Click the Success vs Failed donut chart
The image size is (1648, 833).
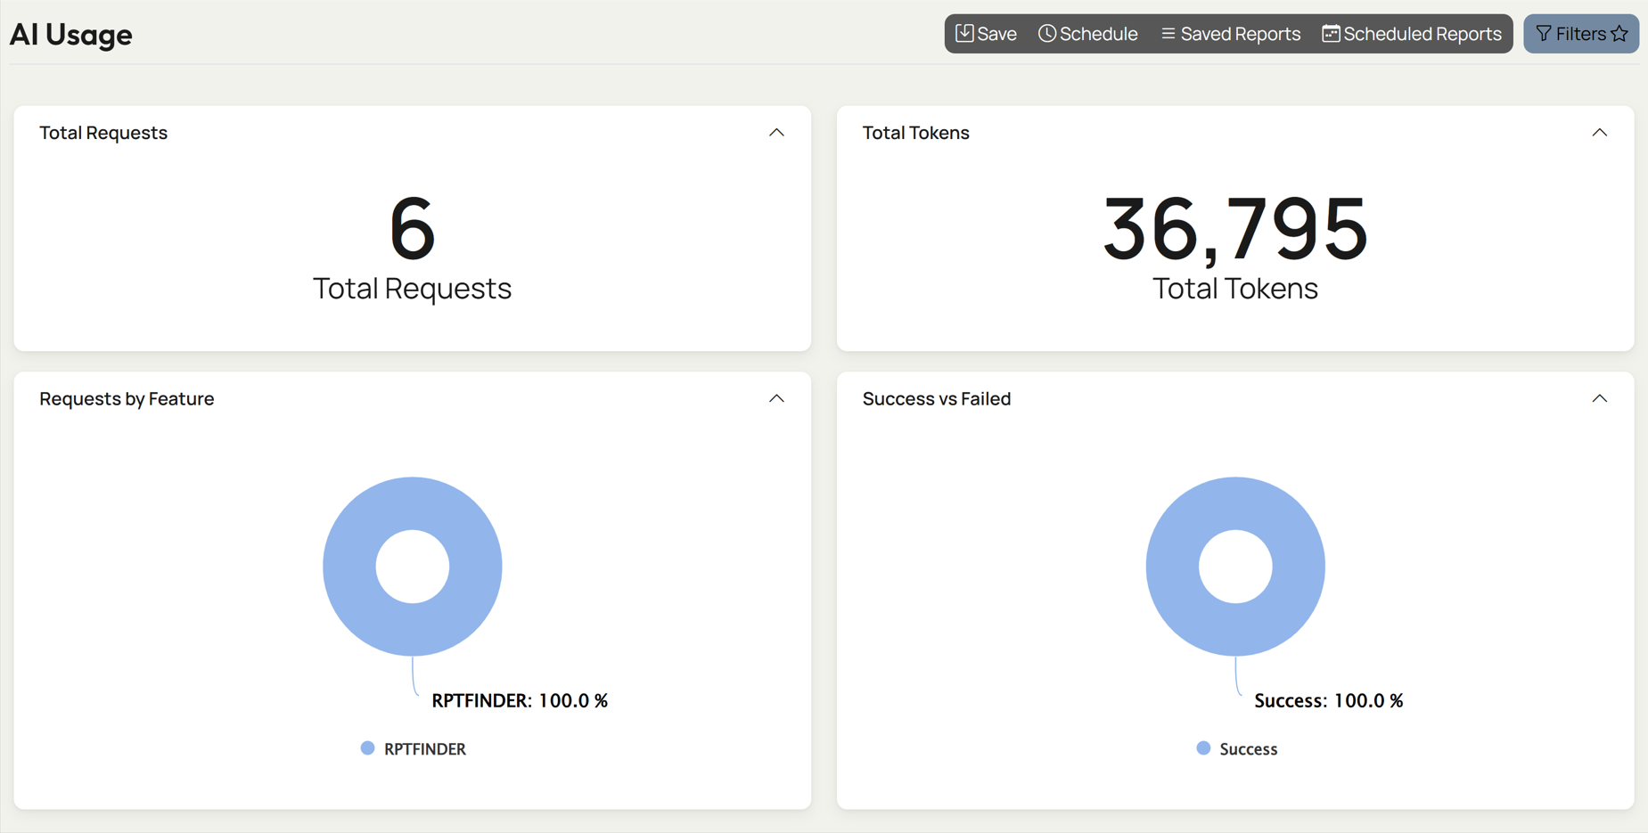(1235, 567)
